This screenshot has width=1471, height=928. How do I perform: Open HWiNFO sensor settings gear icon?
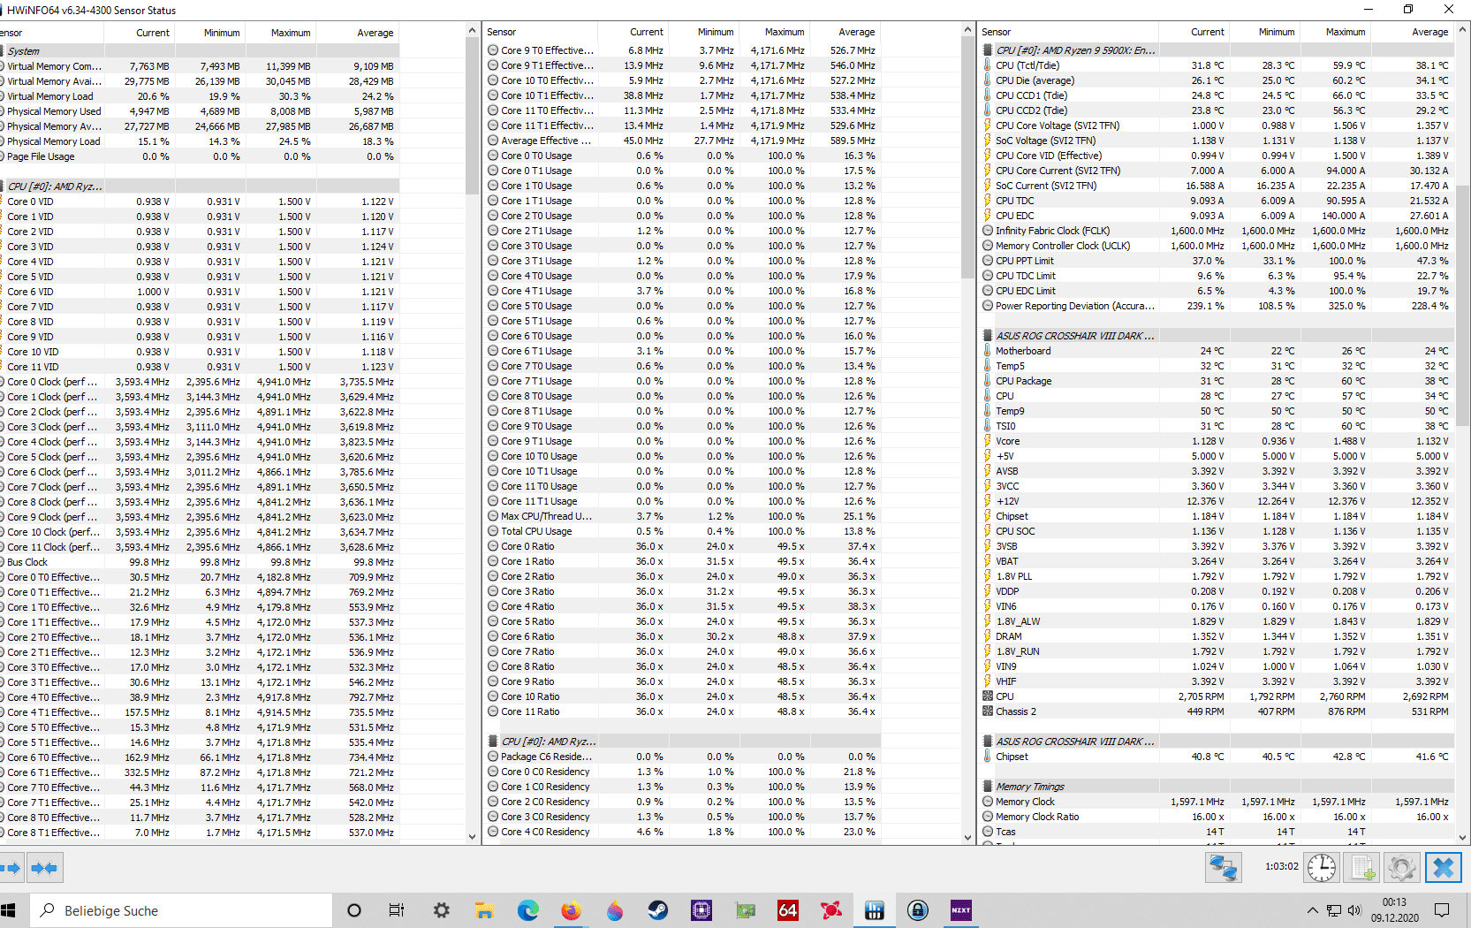click(1401, 867)
